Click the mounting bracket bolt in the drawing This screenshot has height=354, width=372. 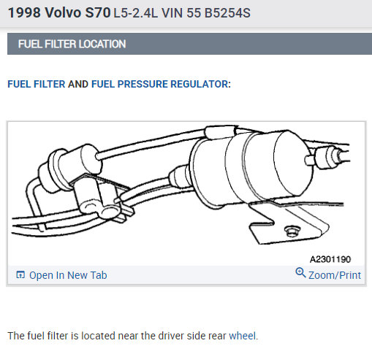pyautogui.click(x=292, y=231)
